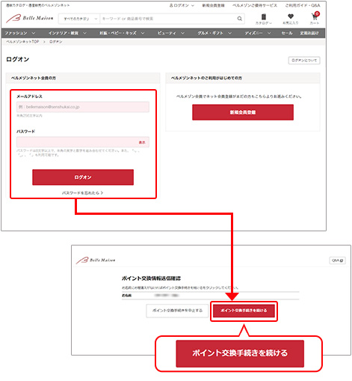Open the カート shopping cart icon
Screen dimensions: 352x381
tap(315, 19)
